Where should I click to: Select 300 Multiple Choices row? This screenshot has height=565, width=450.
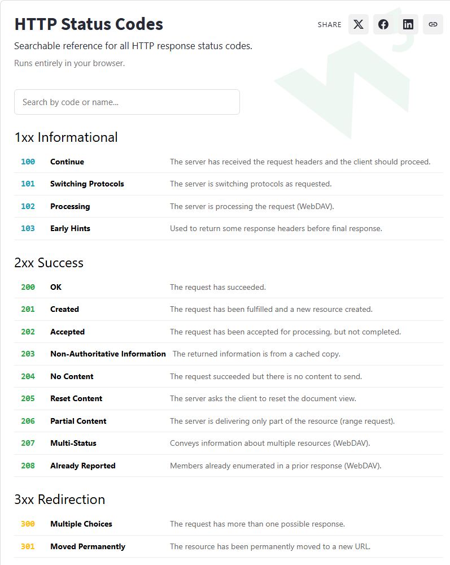(x=229, y=524)
